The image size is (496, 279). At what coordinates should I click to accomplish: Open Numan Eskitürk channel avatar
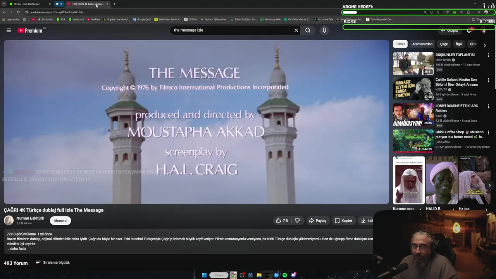(x=9, y=220)
